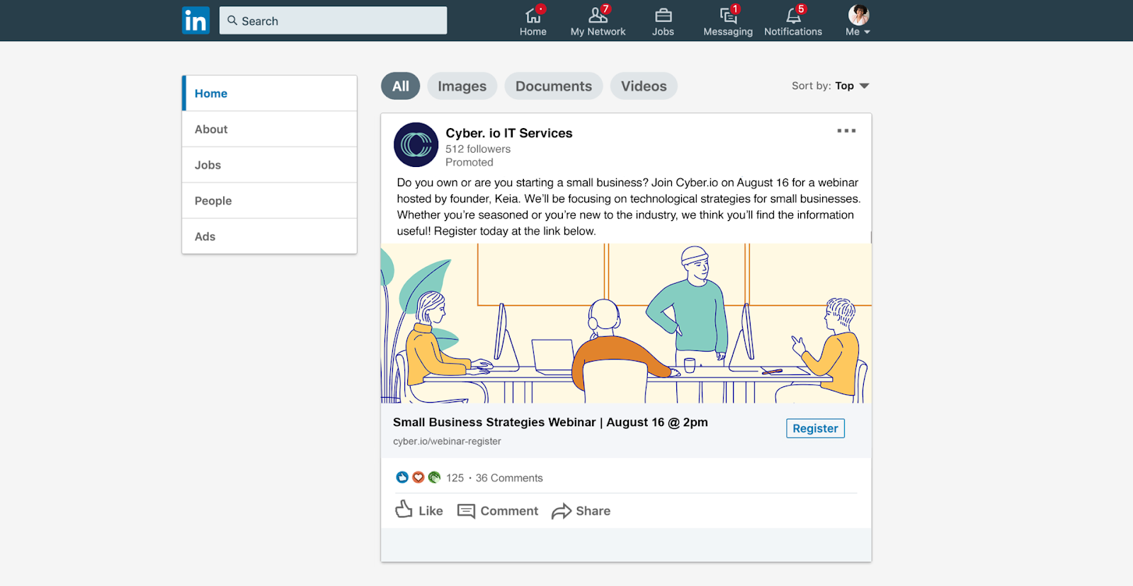Select the Videos filter tab
The width and height of the screenshot is (1133, 586).
pyautogui.click(x=644, y=86)
